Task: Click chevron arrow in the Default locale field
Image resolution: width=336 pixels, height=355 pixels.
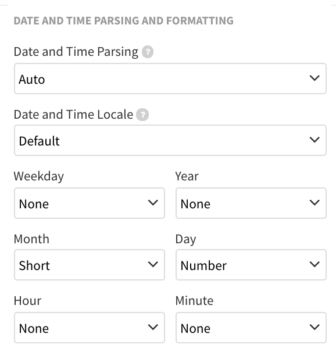Action: point(314,140)
